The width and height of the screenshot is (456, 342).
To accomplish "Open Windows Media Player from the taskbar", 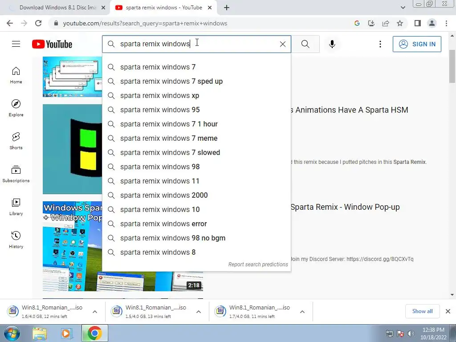I will [66, 333].
